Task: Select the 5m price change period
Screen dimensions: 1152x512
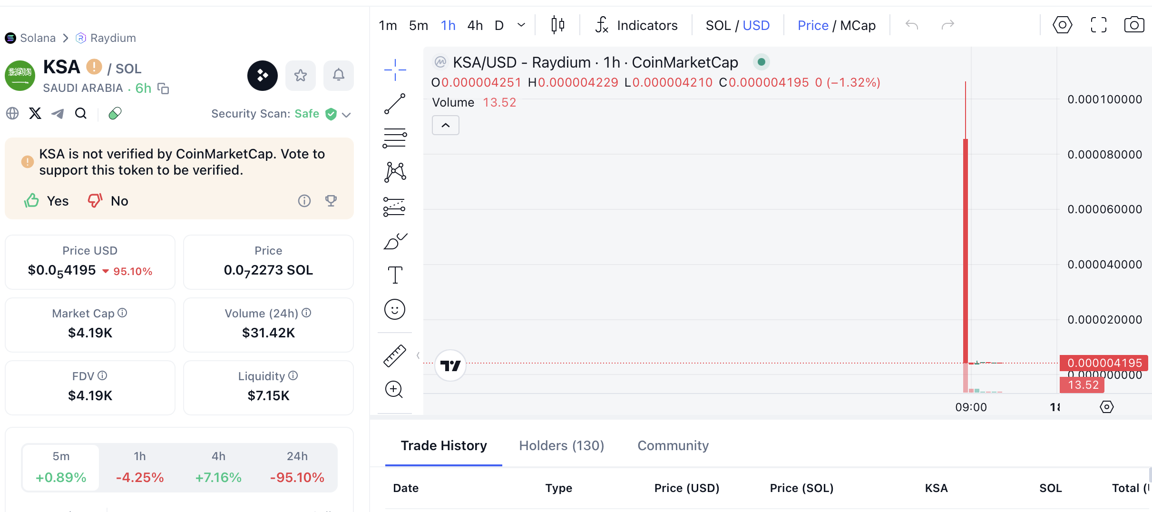Action: click(61, 467)
